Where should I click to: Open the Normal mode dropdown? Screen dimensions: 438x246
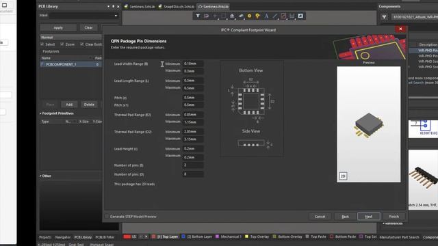point(70,37)
